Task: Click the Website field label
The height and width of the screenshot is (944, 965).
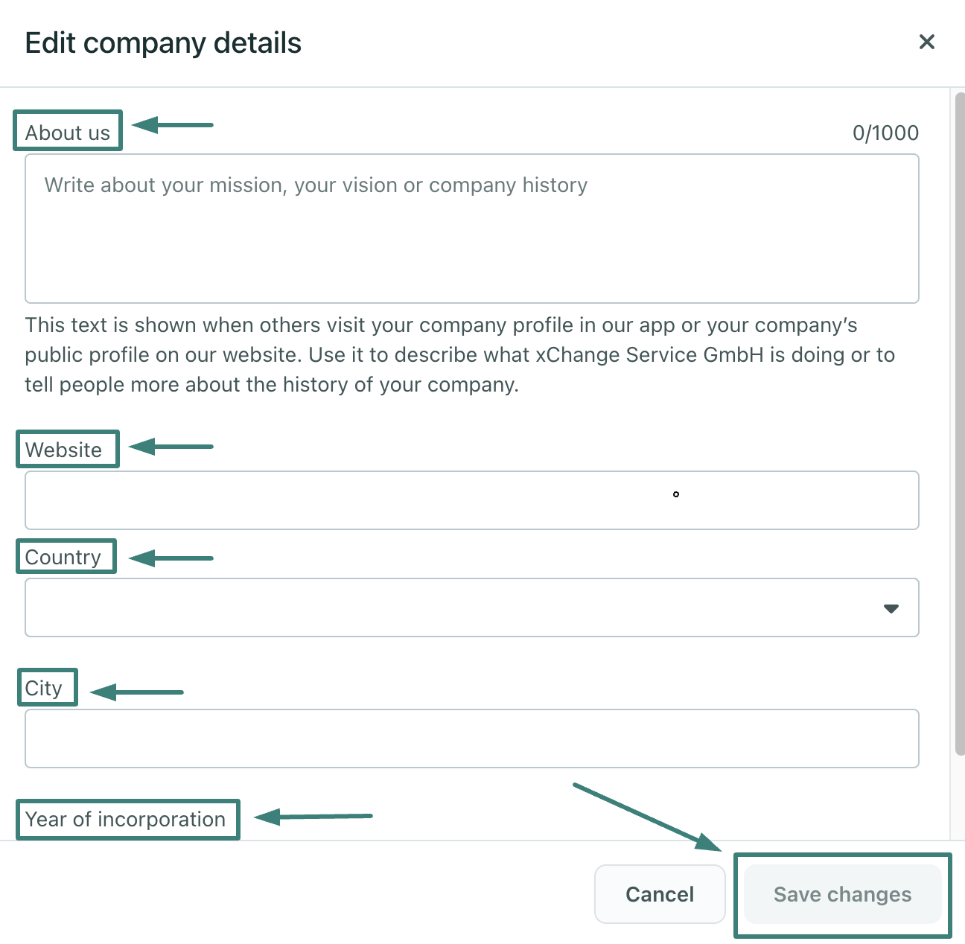Action: pyautogui.click(x=64, y=450)
